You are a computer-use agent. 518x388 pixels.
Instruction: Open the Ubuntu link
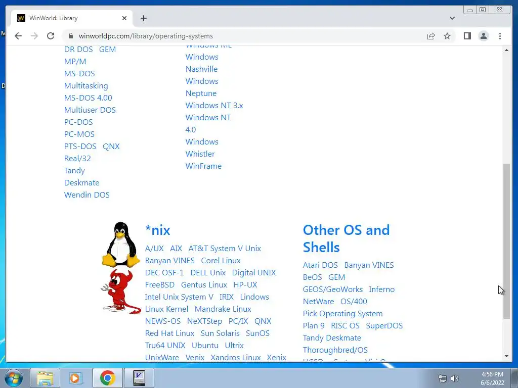pos(205,346)
